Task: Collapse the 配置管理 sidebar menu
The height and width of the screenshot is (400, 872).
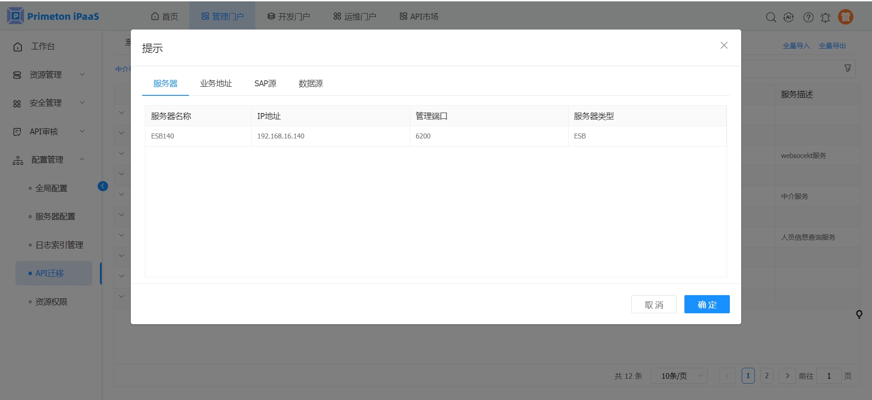Action: pyautogui.click(x=49, y=160)
